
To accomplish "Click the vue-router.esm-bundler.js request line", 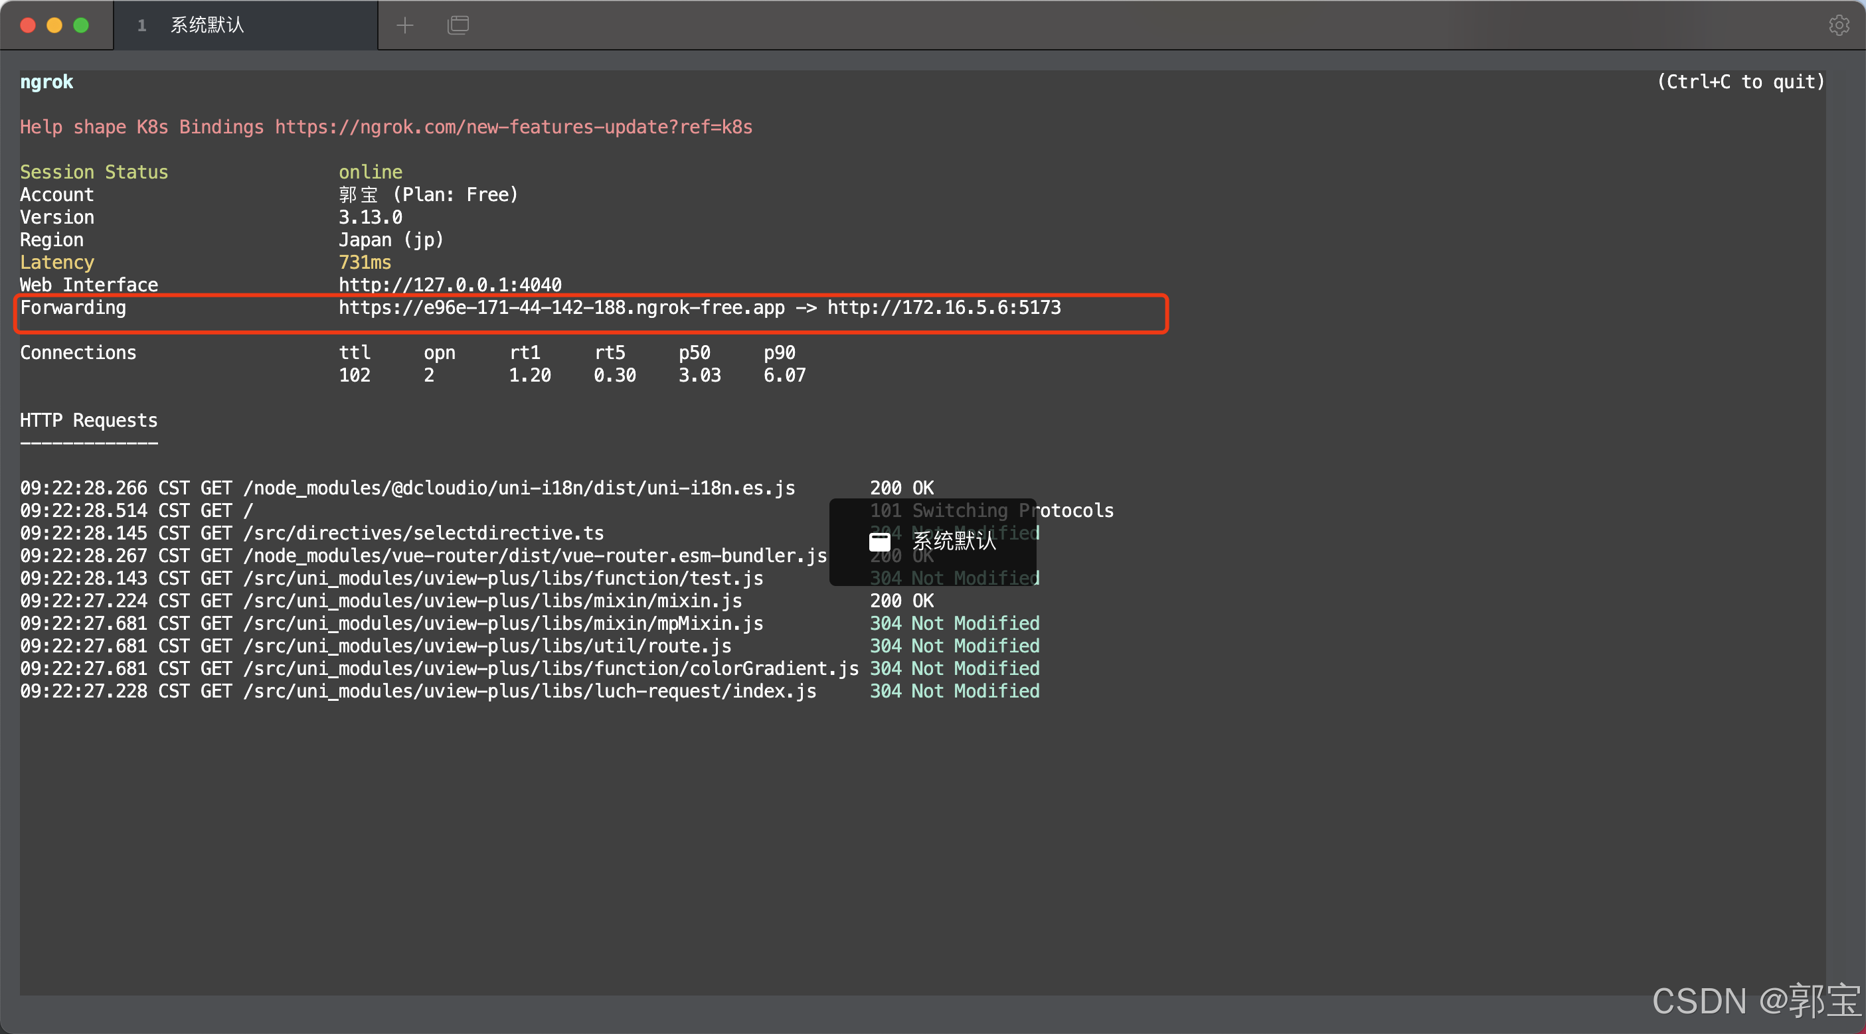I will click(x=423, y=556).
